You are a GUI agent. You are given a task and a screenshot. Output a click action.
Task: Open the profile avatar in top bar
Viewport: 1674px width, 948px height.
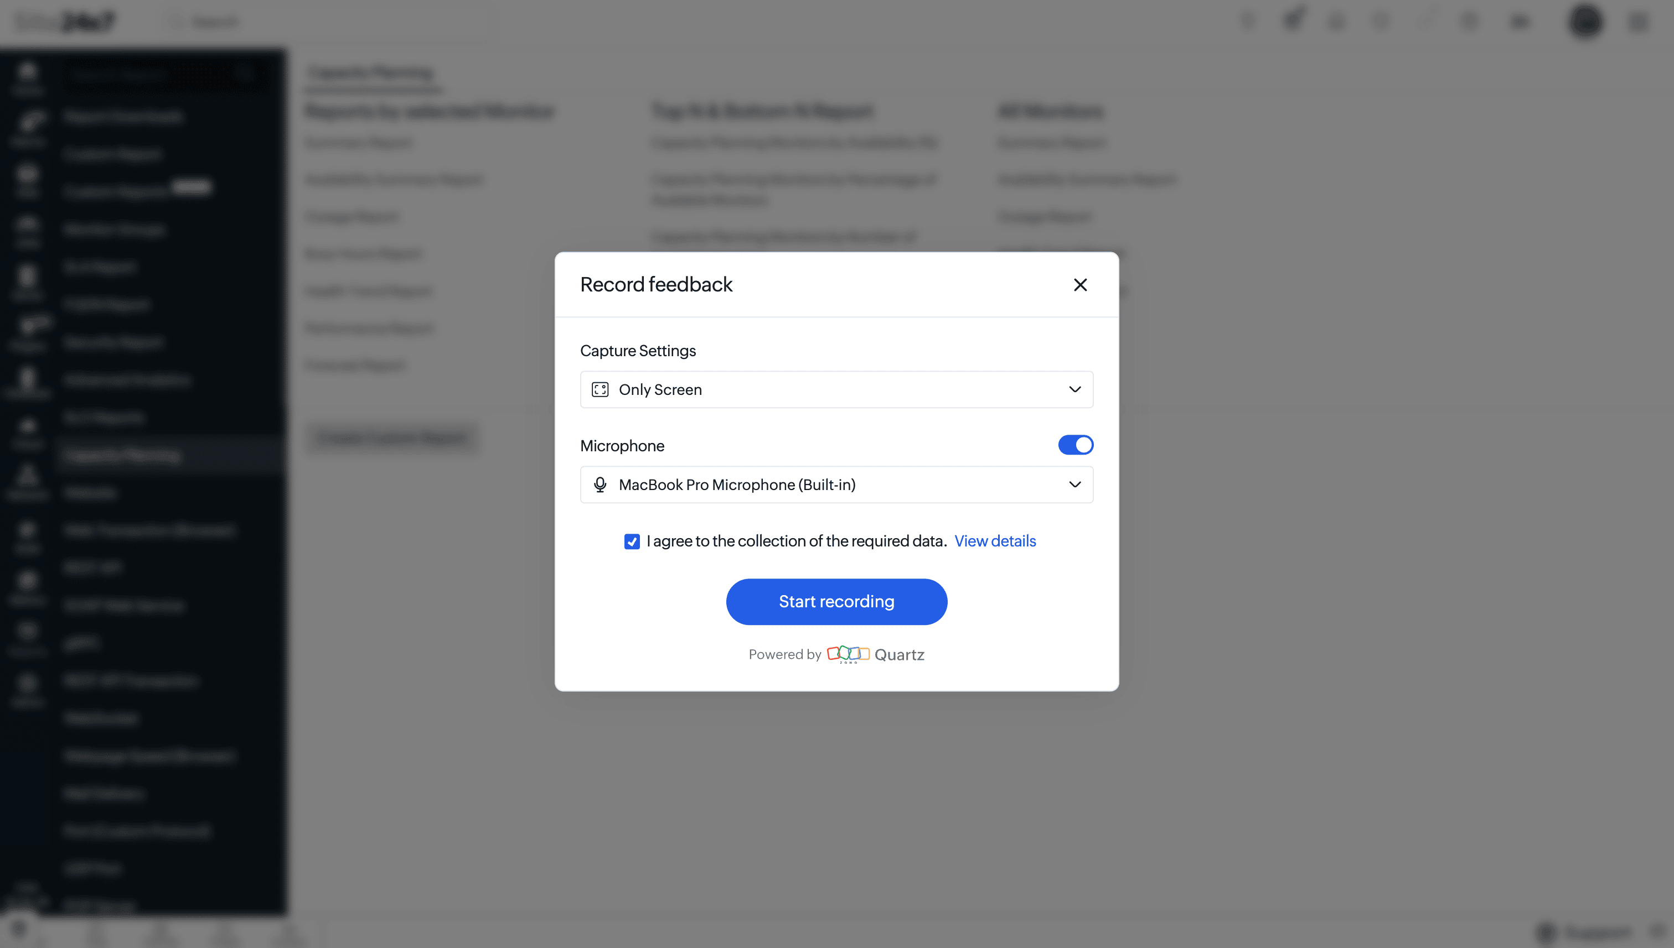coord(1585,22)
